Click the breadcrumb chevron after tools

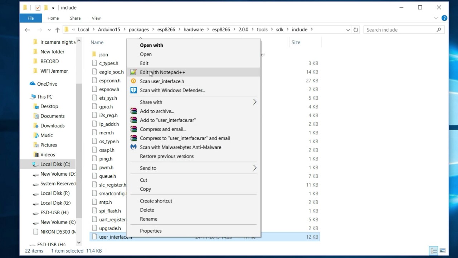272,30
